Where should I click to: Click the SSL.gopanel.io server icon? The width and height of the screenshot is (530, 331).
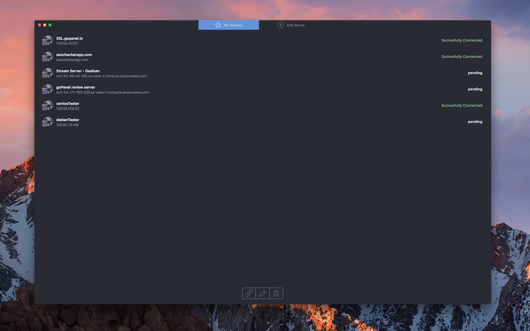(x=47, y=41)
